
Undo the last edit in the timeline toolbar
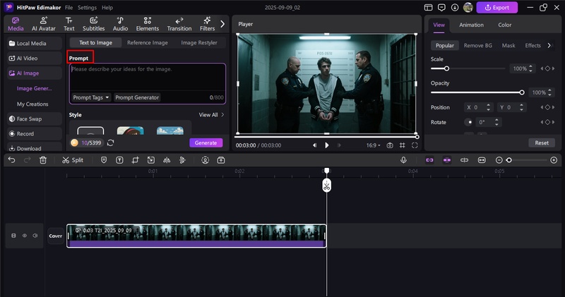point(11,160)
